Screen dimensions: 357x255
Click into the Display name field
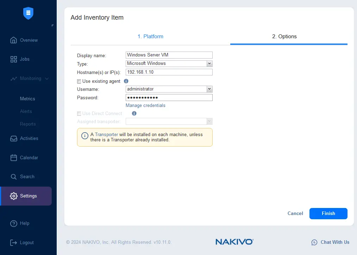pyautogui.click(x=169, y=55)
